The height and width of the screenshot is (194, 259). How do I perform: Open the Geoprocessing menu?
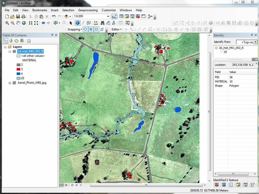pos(88,10)
